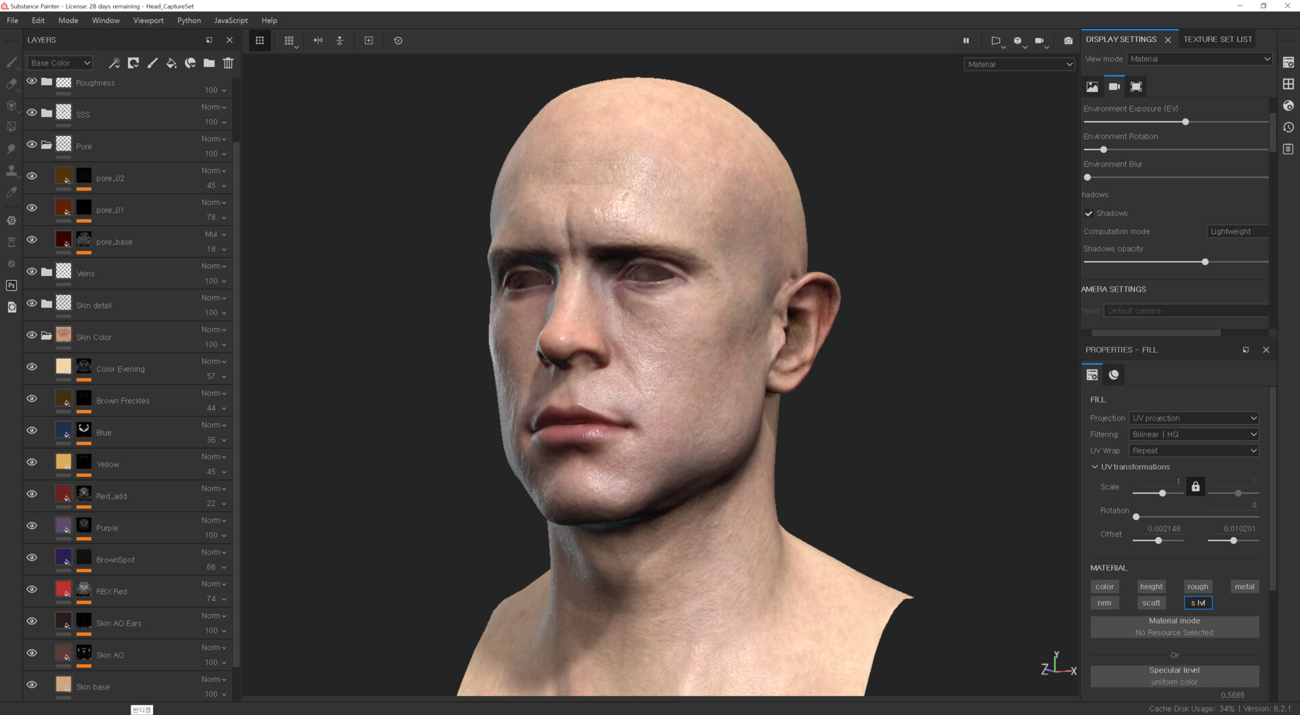The image size is (1300, 715).
Task: Open the Photoshop export shortcut icon
Action: [x=12, y=285]
